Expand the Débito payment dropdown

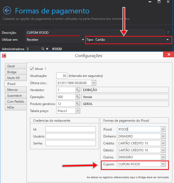tap(163, 150)
